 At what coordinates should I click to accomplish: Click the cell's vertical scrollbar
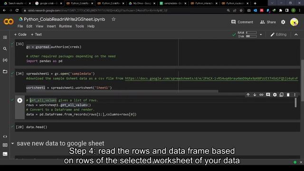point(295,103)
